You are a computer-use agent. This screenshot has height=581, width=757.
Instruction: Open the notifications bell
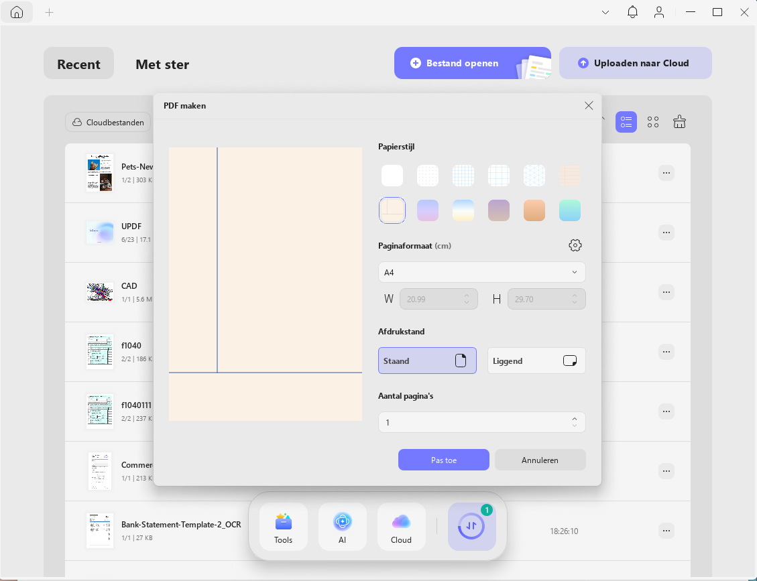(x=632, y=12)
